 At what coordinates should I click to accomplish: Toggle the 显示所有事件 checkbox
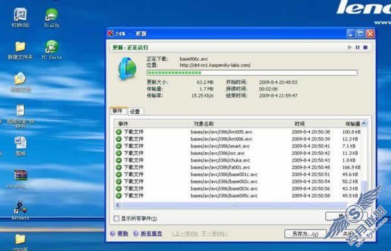click(117, 218)
